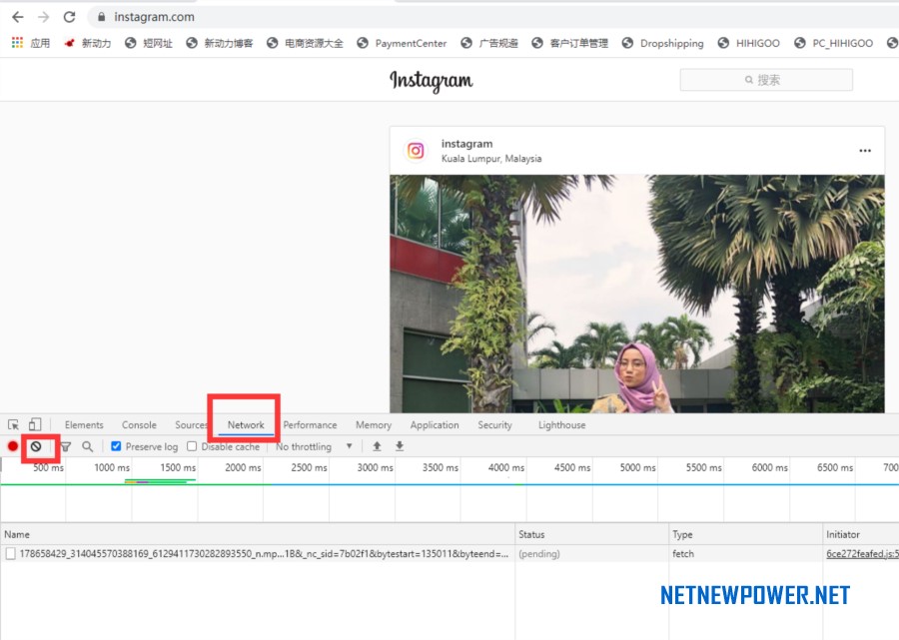Open the PaymentCenter bookmark
Image resolution: width=899 pixels, height=640 pixels.
(402, 43)
